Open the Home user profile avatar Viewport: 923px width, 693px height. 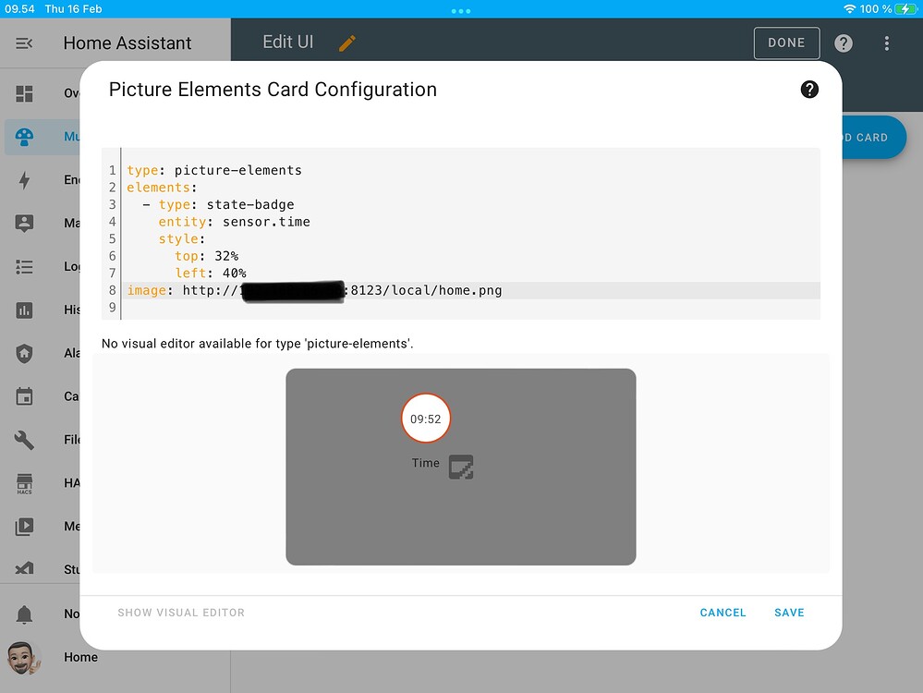(23, 658)
